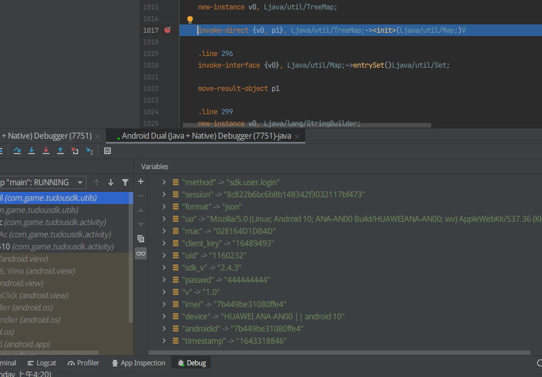
Task: Open the thread "main": RUNNING dropdown
Action: [43, 182]
